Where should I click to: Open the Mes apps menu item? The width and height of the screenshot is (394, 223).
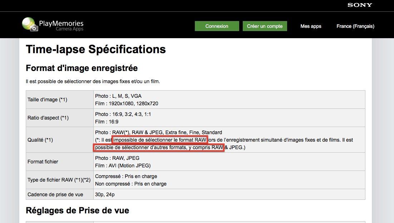click(x=311, y=26)
